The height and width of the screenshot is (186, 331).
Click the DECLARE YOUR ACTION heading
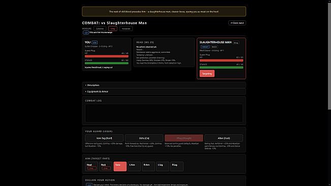[x=100, y=180]
